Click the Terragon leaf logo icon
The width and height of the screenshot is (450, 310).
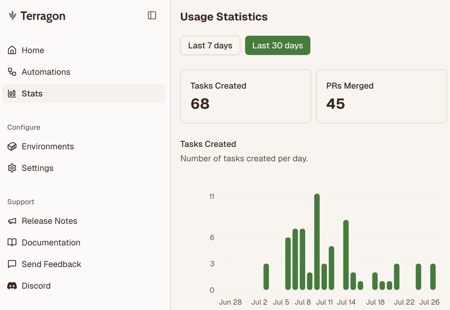(x=13, y=16)
